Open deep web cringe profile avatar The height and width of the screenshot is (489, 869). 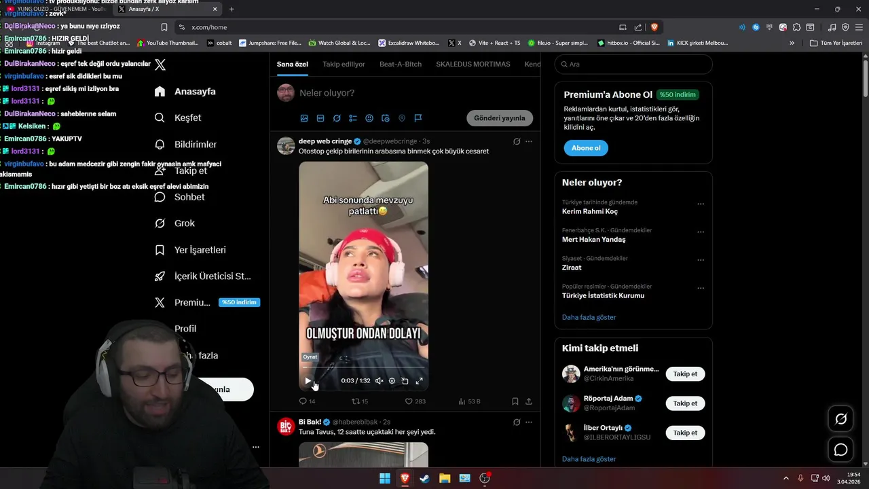tap(286, 145)
